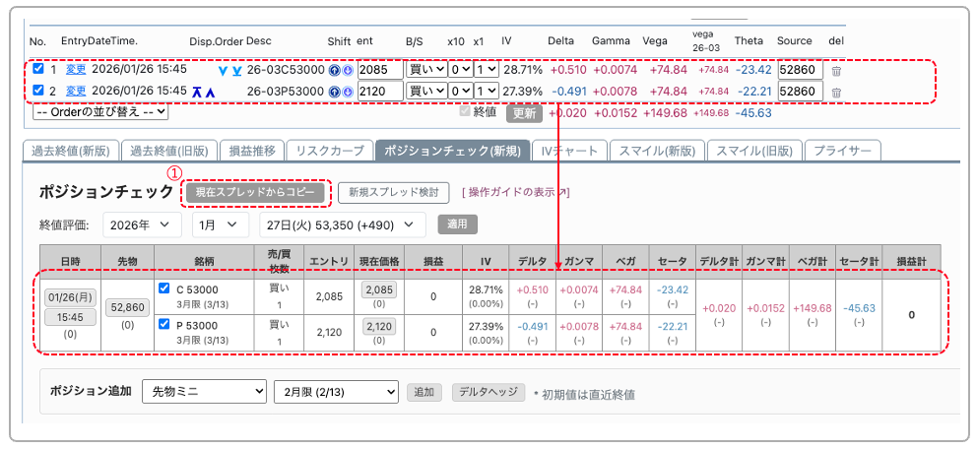Click the 52,860 futures price button
The height and width of the screenshot is (449, 977).
(128, 307)
